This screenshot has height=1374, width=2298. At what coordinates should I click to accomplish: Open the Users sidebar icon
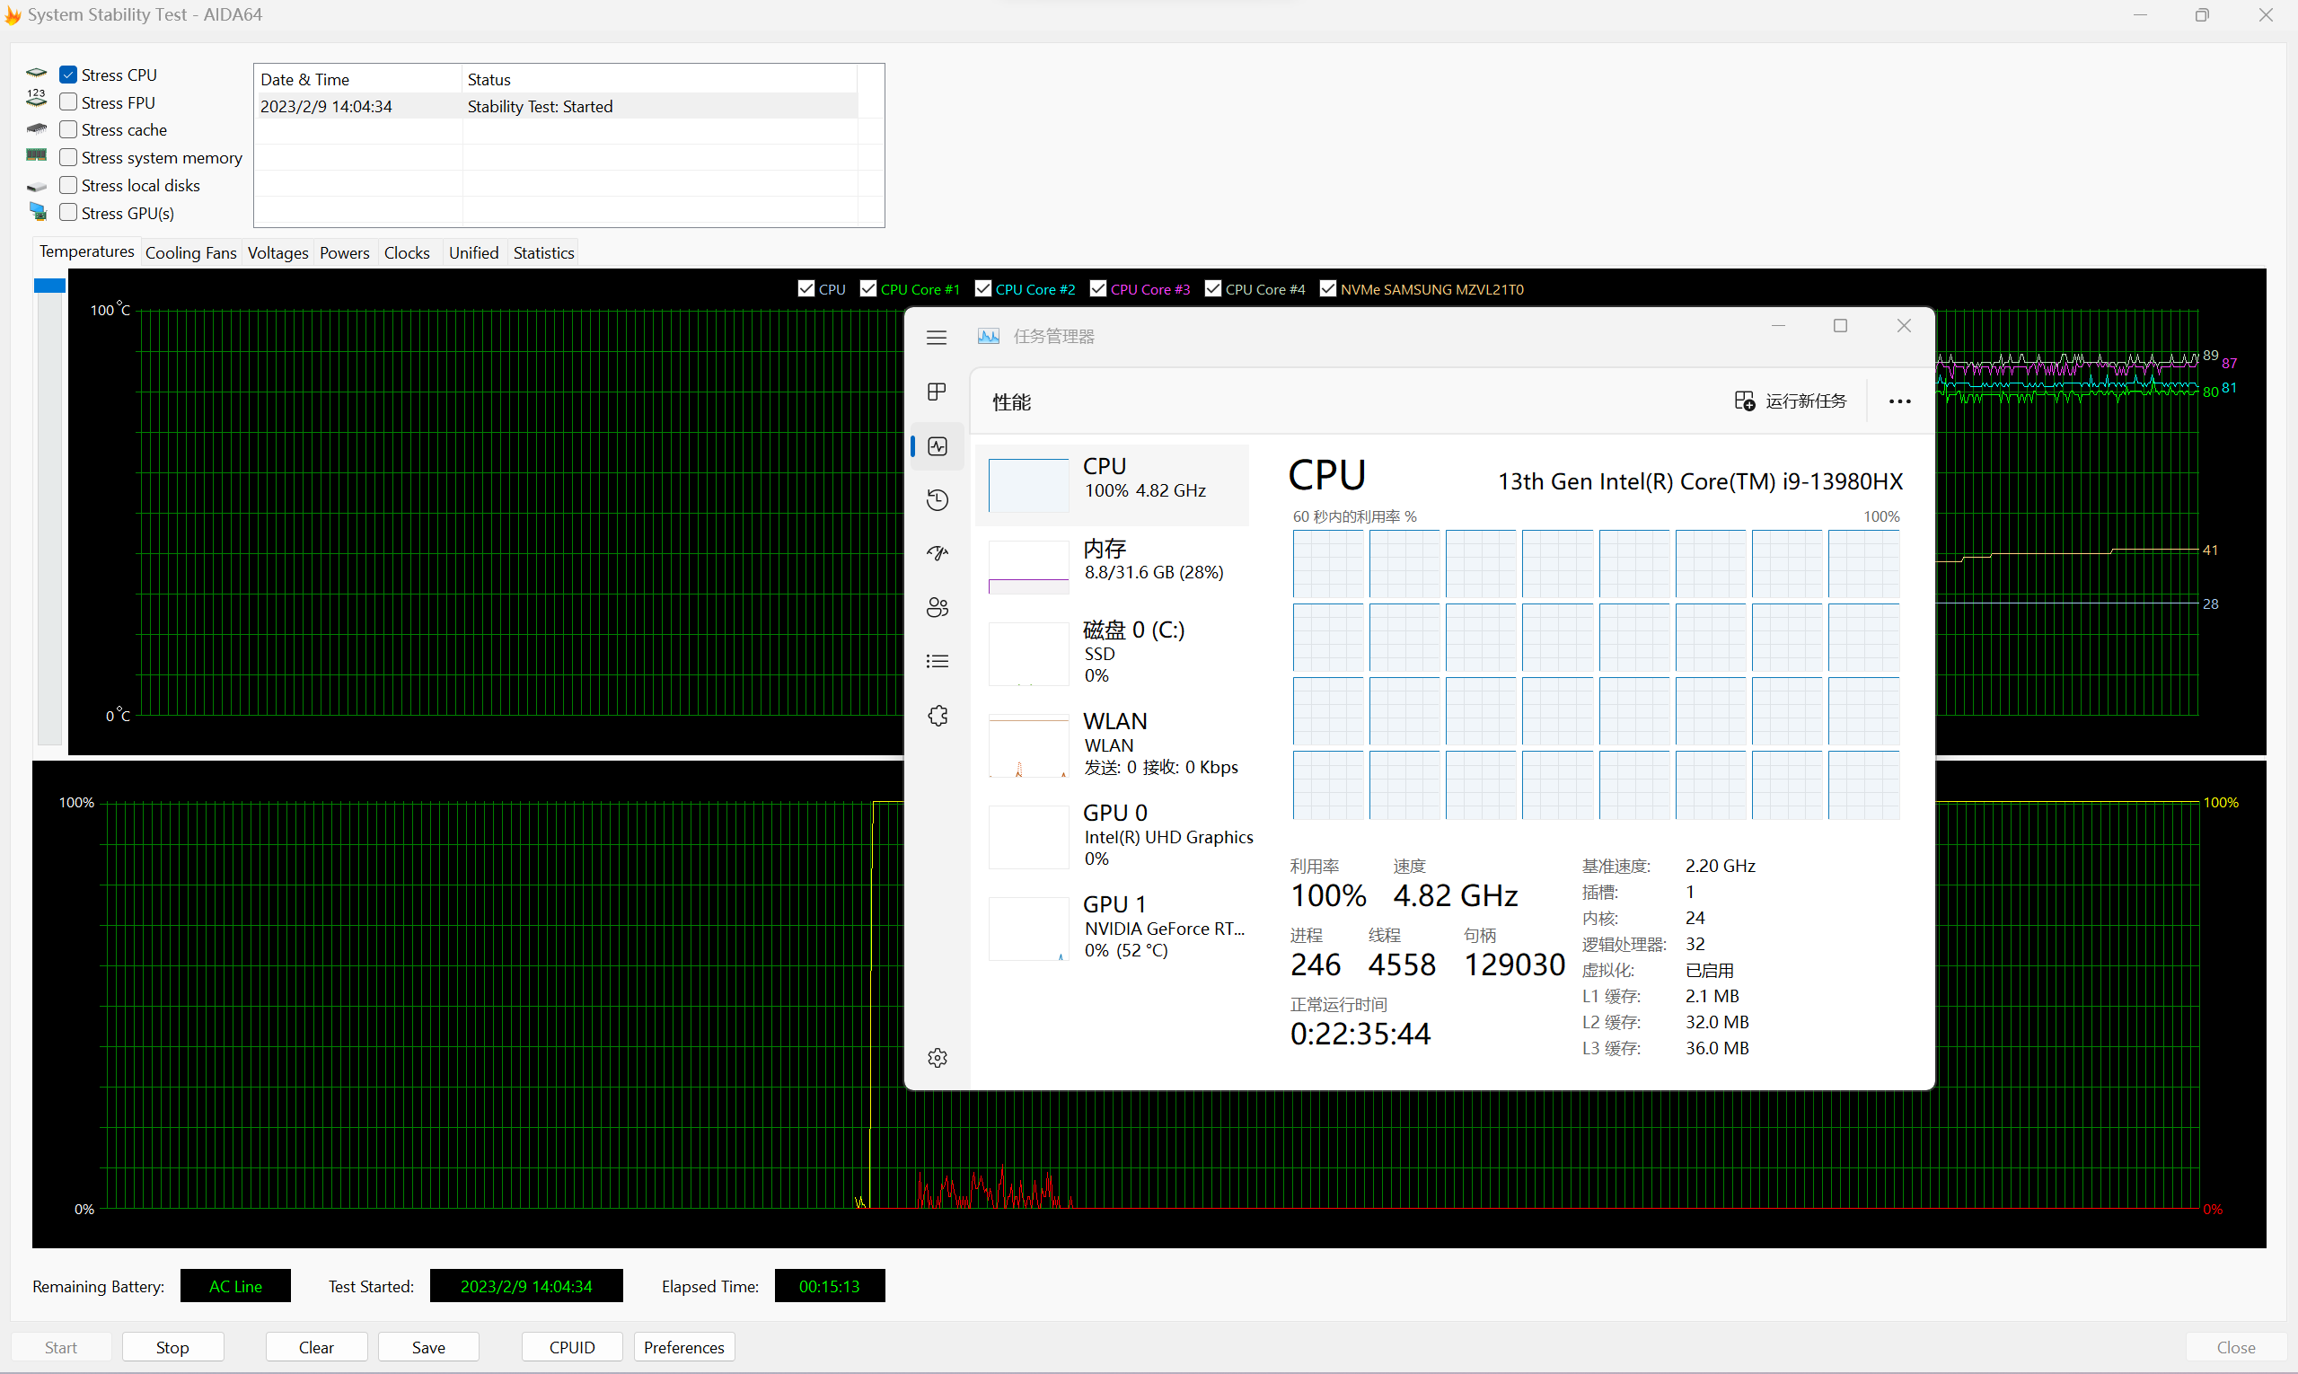[937, 607]
